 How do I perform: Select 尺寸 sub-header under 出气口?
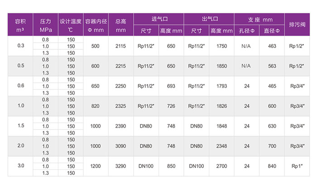pyautogui.click(x=196, y=31)
